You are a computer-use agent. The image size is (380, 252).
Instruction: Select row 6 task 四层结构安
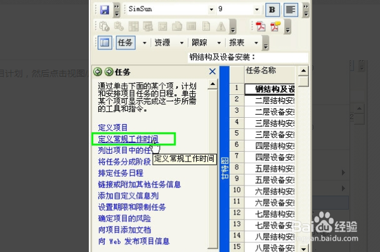[x=270, y=146]
